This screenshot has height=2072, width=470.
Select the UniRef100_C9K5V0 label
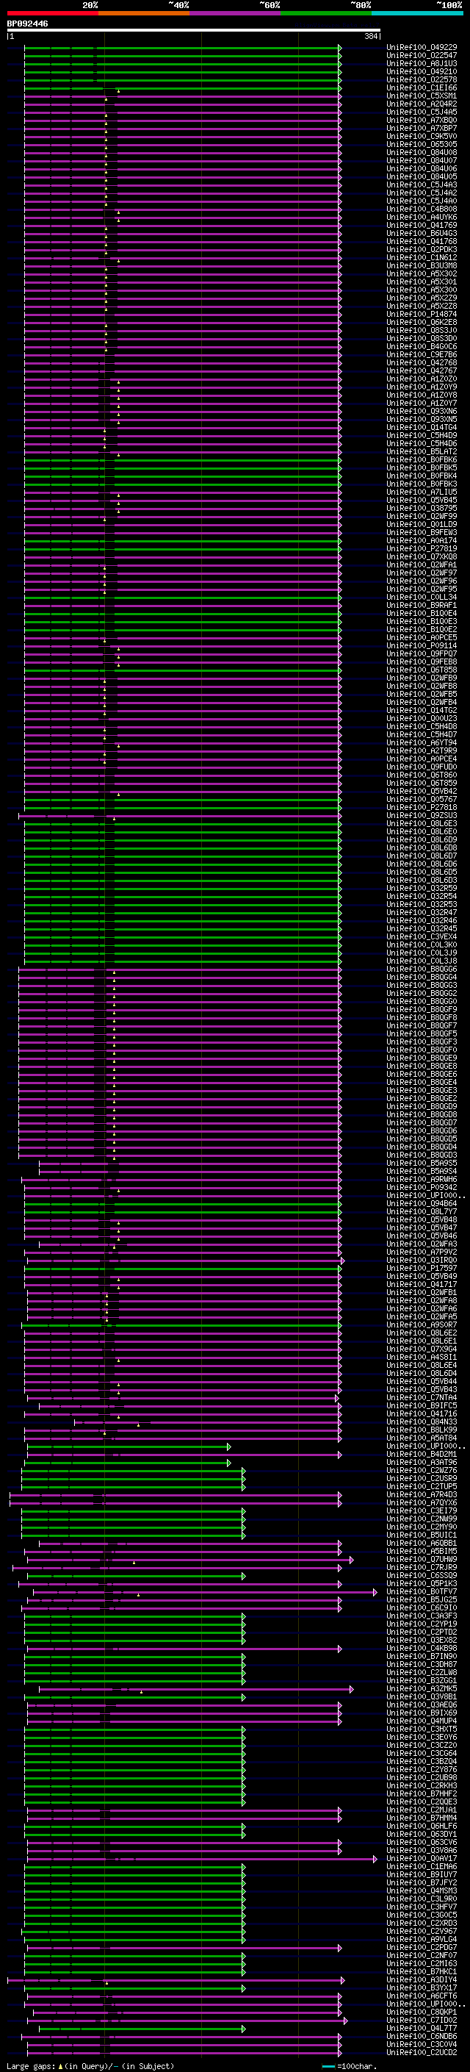click(422, 136)
